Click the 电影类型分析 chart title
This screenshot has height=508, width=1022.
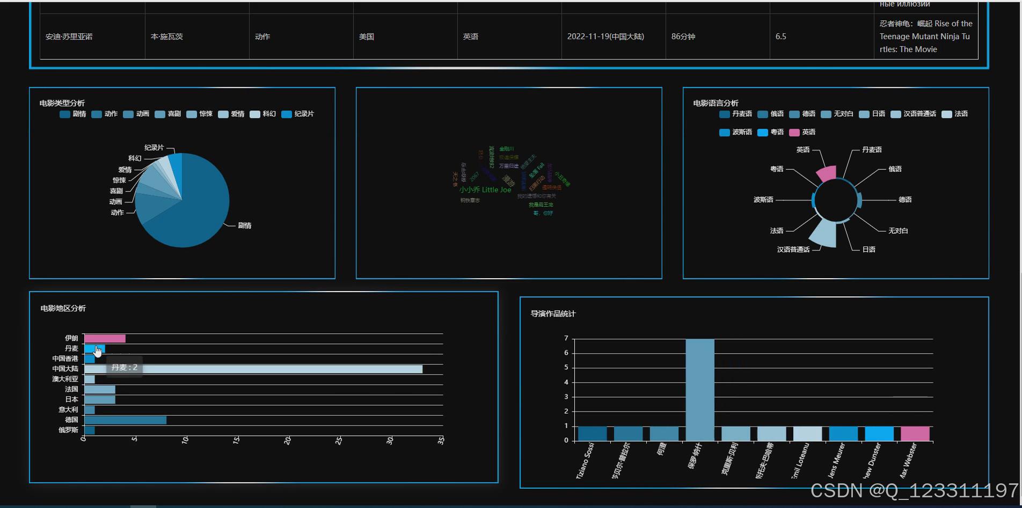[62, 103]
